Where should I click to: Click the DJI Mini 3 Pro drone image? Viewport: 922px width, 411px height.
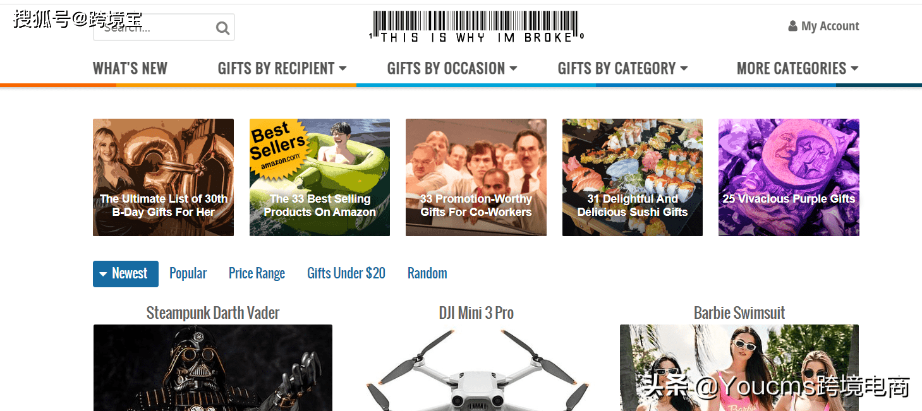click(x=476, y=368)
